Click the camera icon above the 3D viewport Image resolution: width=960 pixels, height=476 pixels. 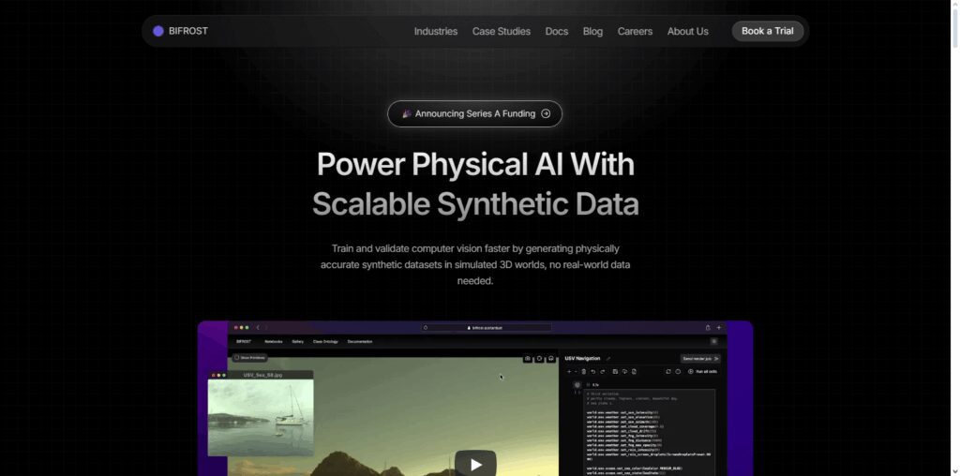click(527, 359)
